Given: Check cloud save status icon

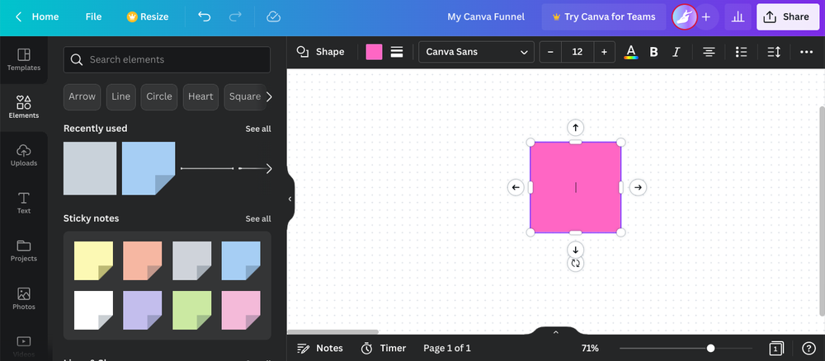Looking at the screenshot, I should tap(274, 16).
